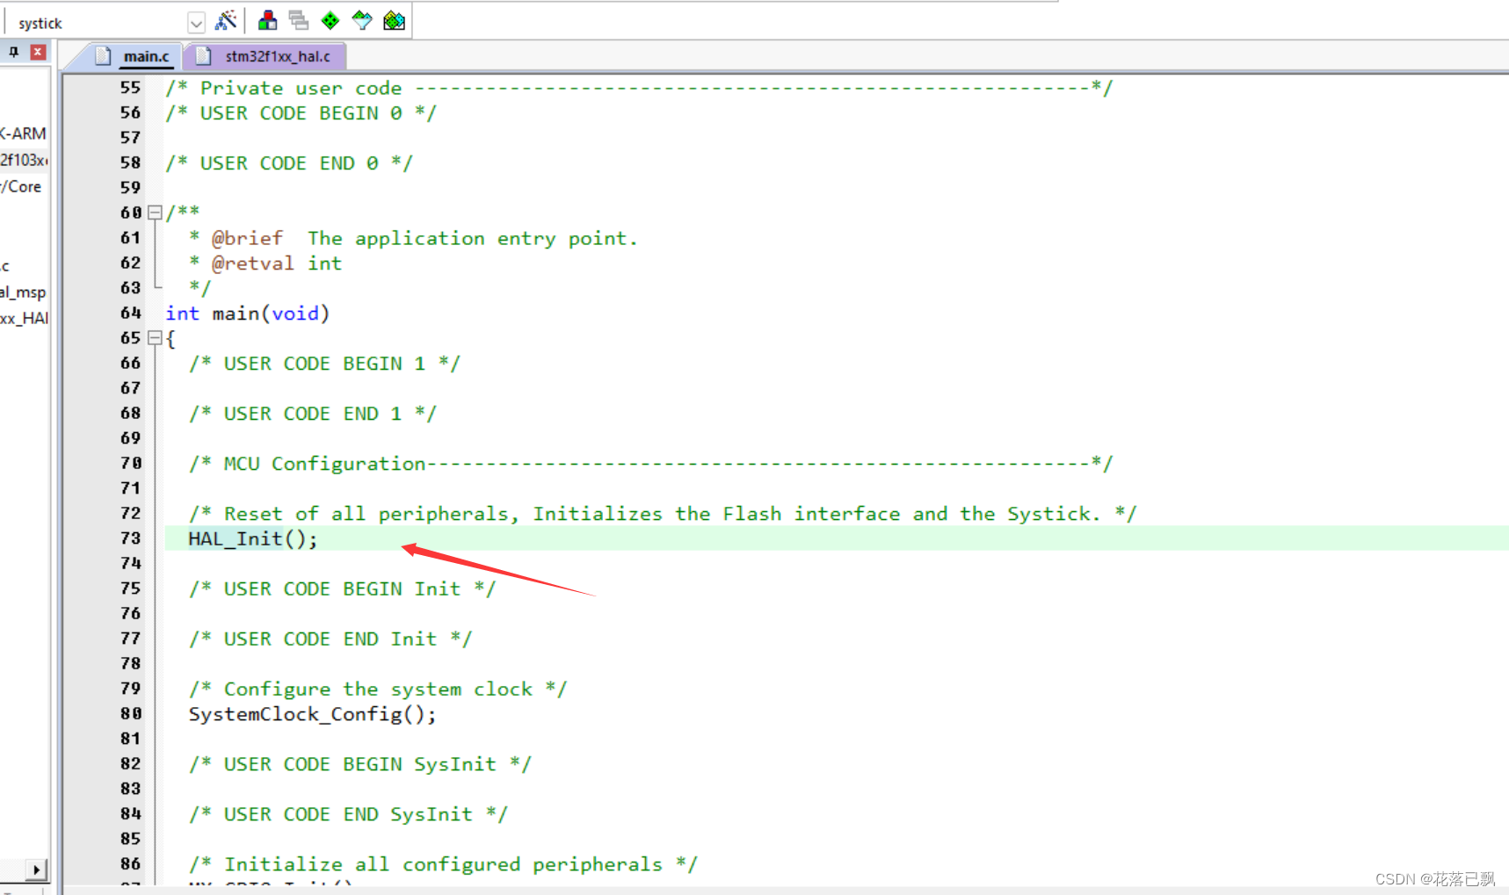The image size is (1509, 895).
Task: Click the 'USER CODE BEGIN 1' comment
Action: click(x=324, y=364)
